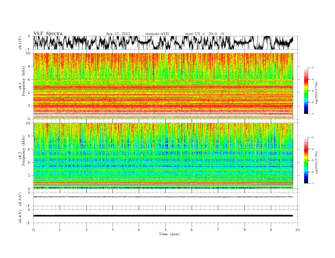This screenshot has width=335, height=258.
Task: Click the ch.1(V) waveform plot at top
Action: click(166, 43)
